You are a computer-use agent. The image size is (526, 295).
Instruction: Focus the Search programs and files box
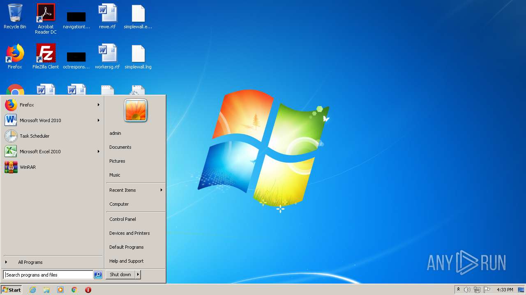[x=48, y=275]
